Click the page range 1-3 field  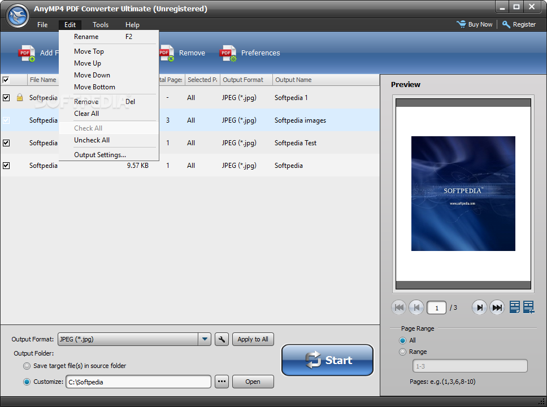coord(470,366)
